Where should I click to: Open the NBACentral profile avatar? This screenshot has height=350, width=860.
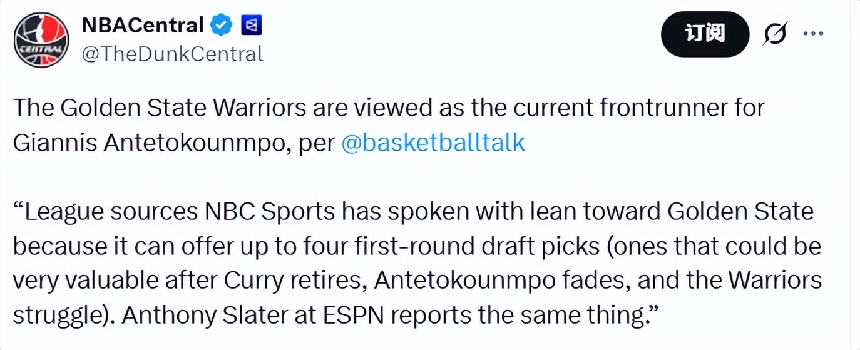tap(41, 40)
